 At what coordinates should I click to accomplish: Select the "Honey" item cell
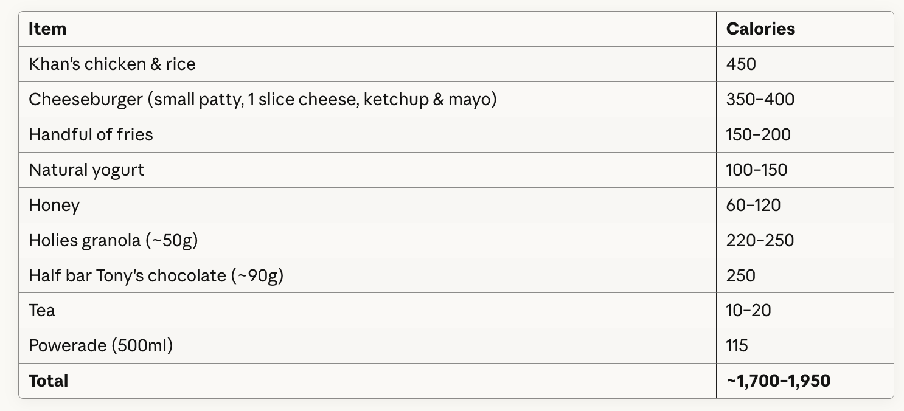54,205
